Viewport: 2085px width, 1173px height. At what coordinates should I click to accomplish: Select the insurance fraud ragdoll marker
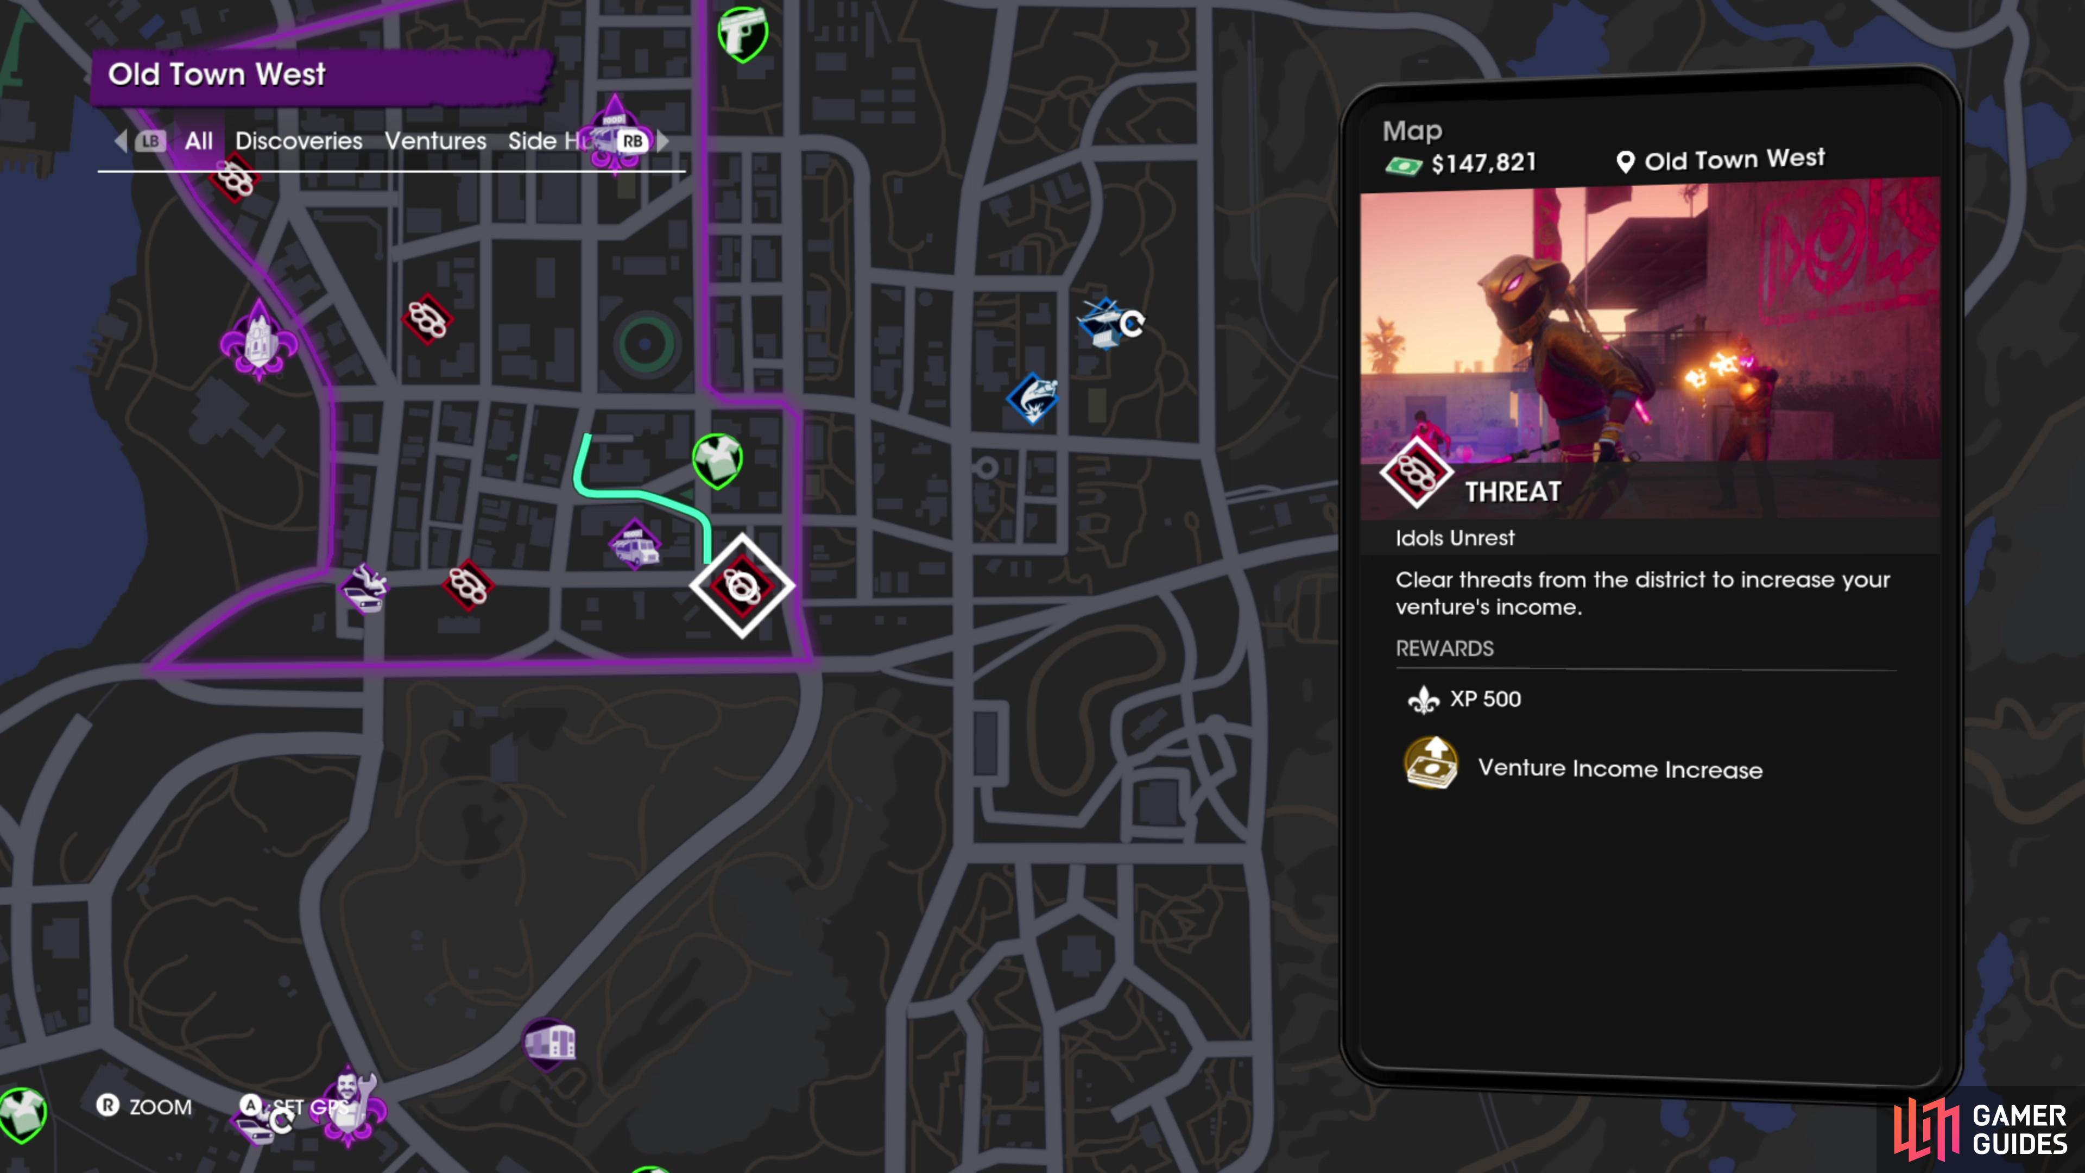point(365,589)
